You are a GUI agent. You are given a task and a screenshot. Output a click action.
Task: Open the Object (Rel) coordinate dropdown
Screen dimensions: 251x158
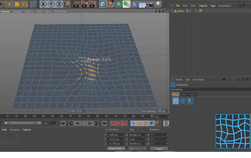point(116,148)
